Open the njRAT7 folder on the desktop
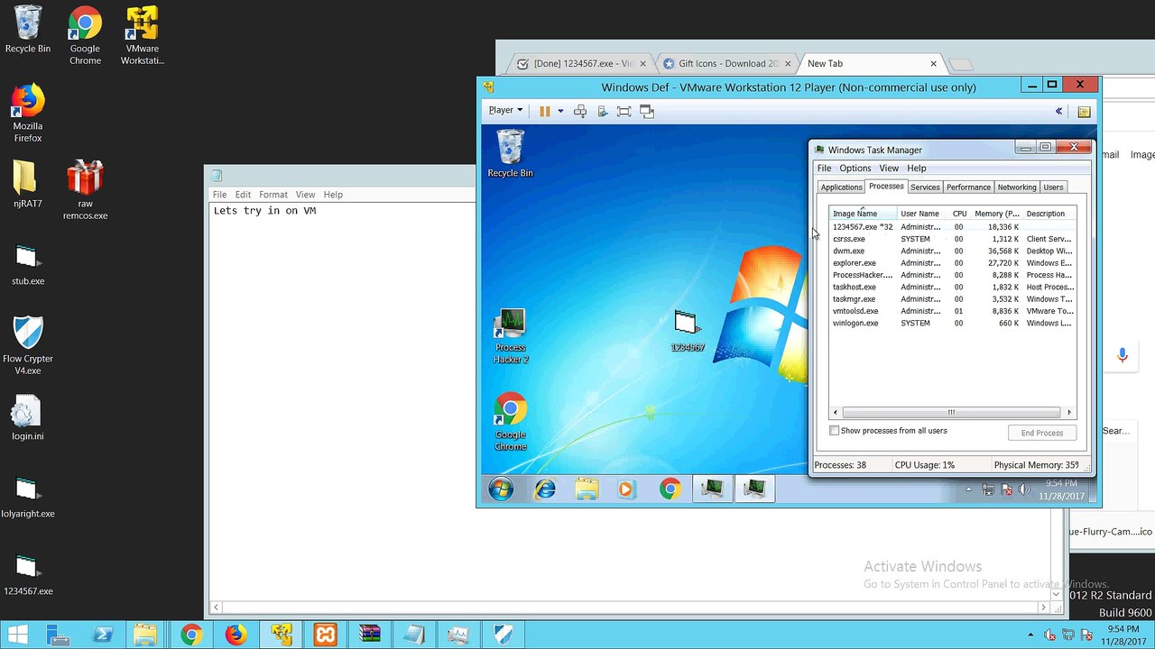1155x649 pixels. 27,185
